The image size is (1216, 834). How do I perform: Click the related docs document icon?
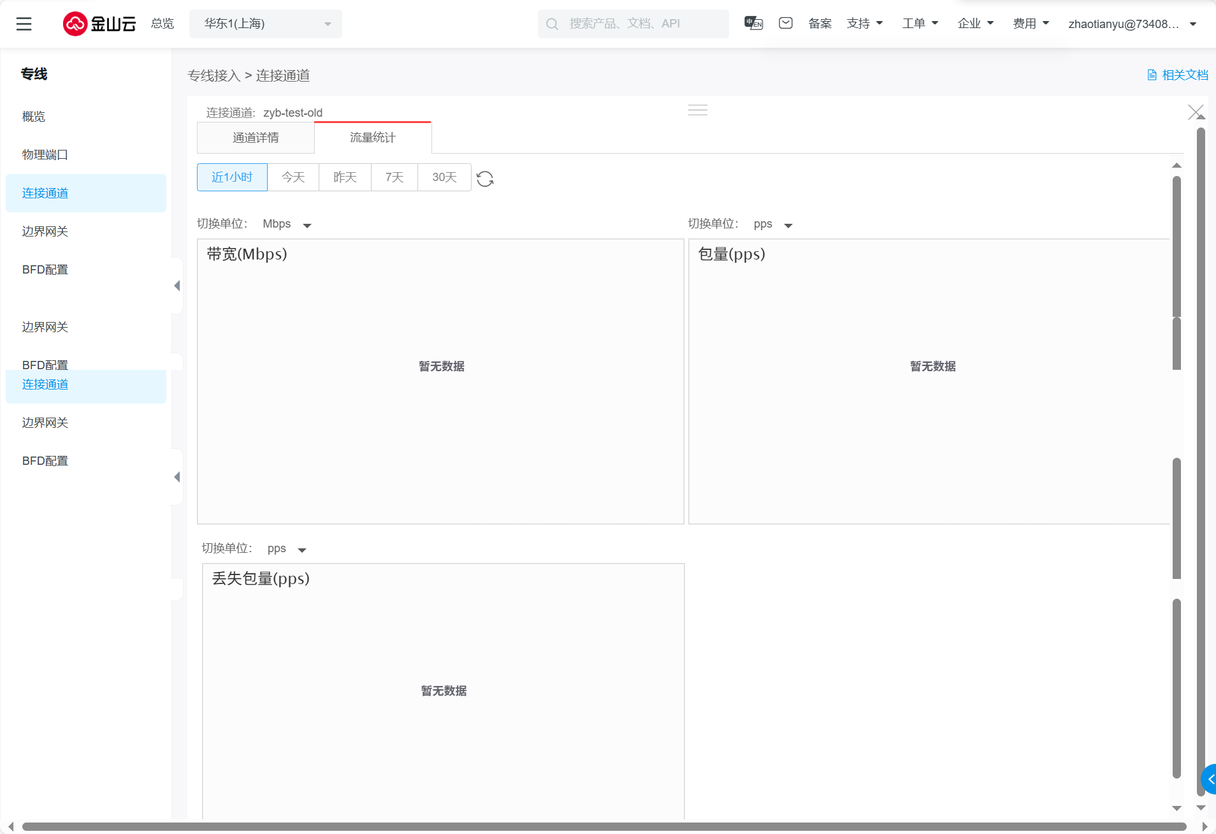(x=1152, y=75)
